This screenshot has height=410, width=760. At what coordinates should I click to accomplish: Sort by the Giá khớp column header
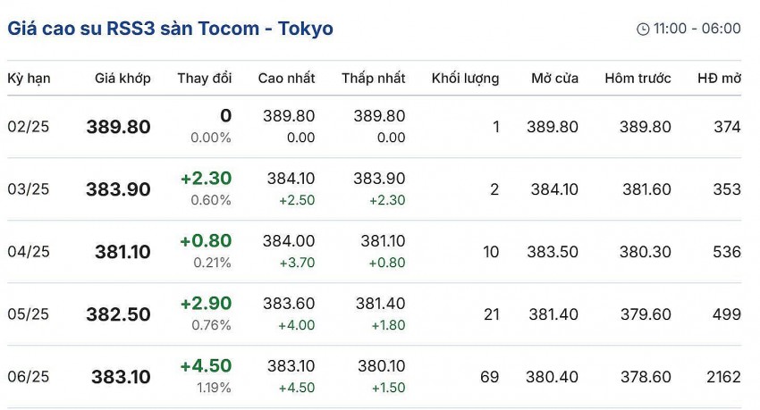point(122,79)
